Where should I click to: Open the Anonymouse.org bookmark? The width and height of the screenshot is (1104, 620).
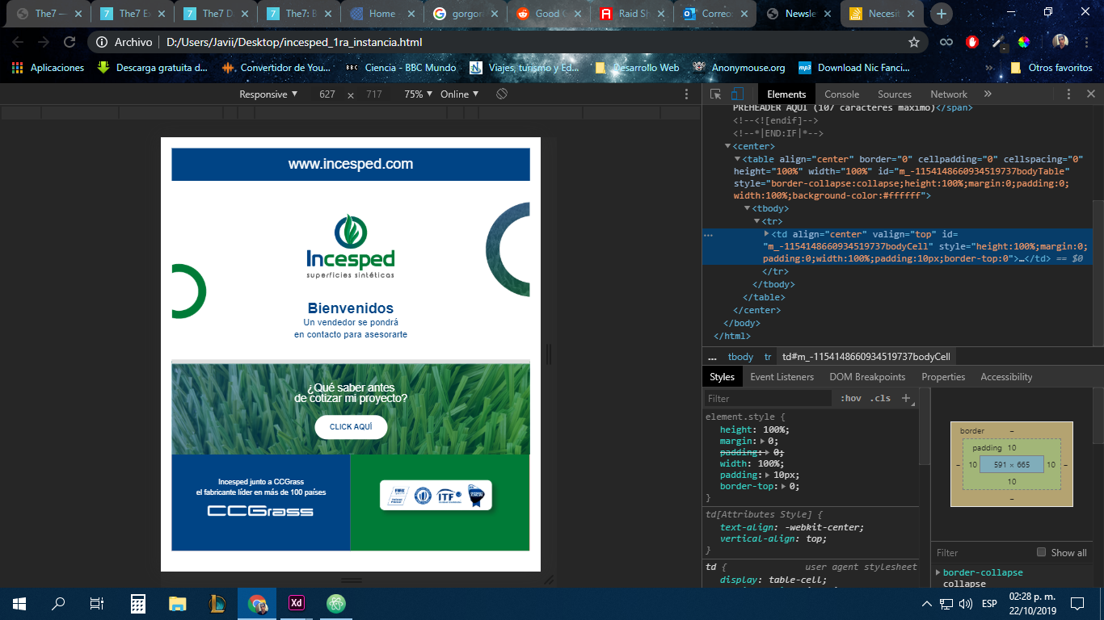pyautogui.click(x=739, y=68)
